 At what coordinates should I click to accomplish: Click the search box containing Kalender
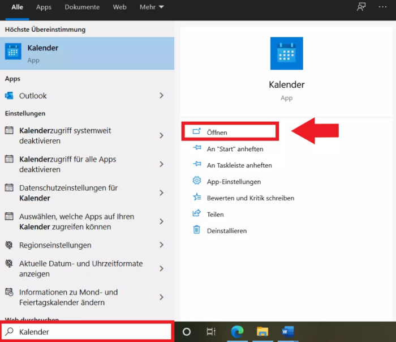pos(87,332)
